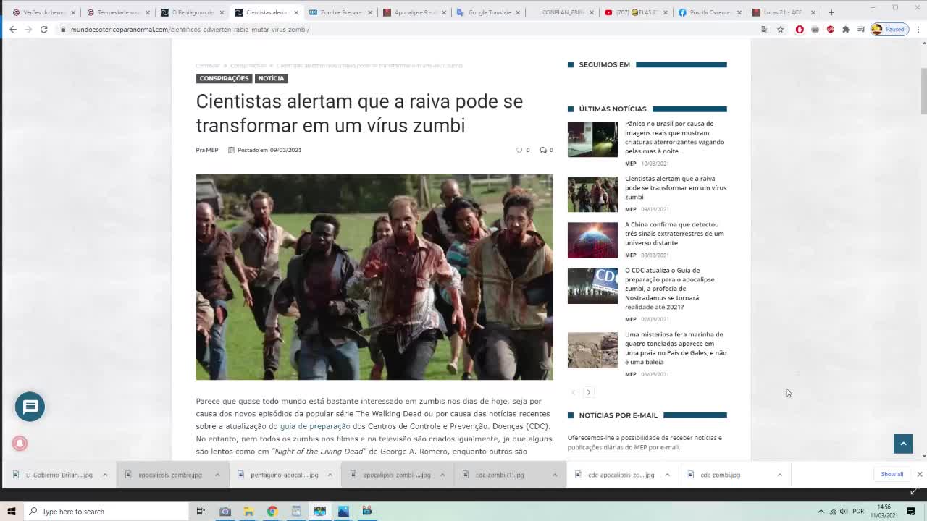Screen dimensions: 927x521
Task: Expand options for cdc-zombi (1).jpg download
Action: pyautogui.click(x=555, y=475)
